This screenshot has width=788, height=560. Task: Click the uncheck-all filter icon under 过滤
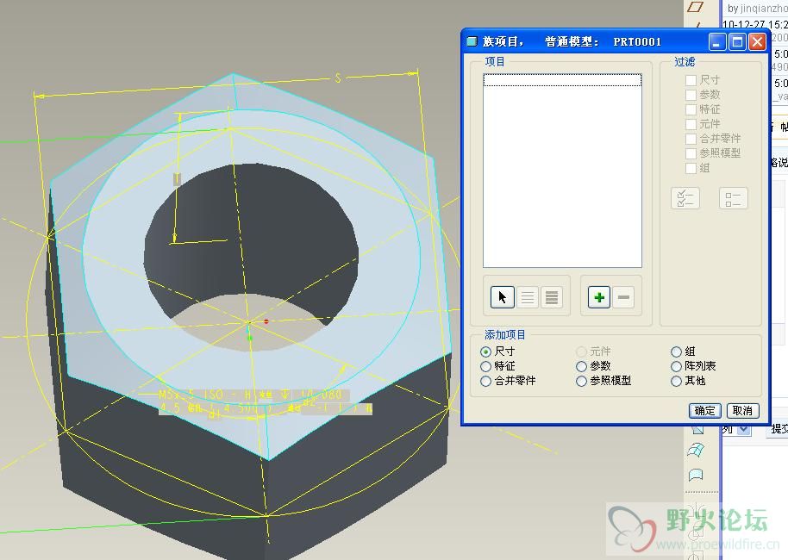coord(733,198)
